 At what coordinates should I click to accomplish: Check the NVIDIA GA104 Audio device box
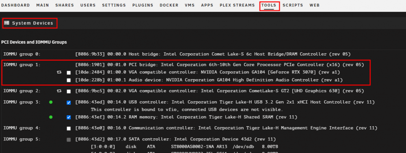point(69,80)
